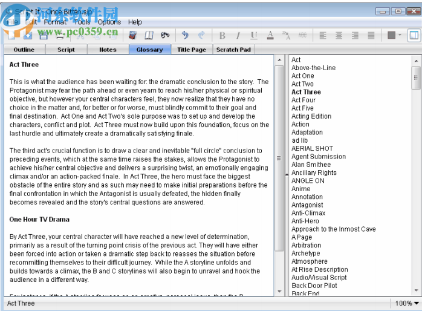The image size is (422, 311).
Task: Open the Options menu
Action: [109, 22]
